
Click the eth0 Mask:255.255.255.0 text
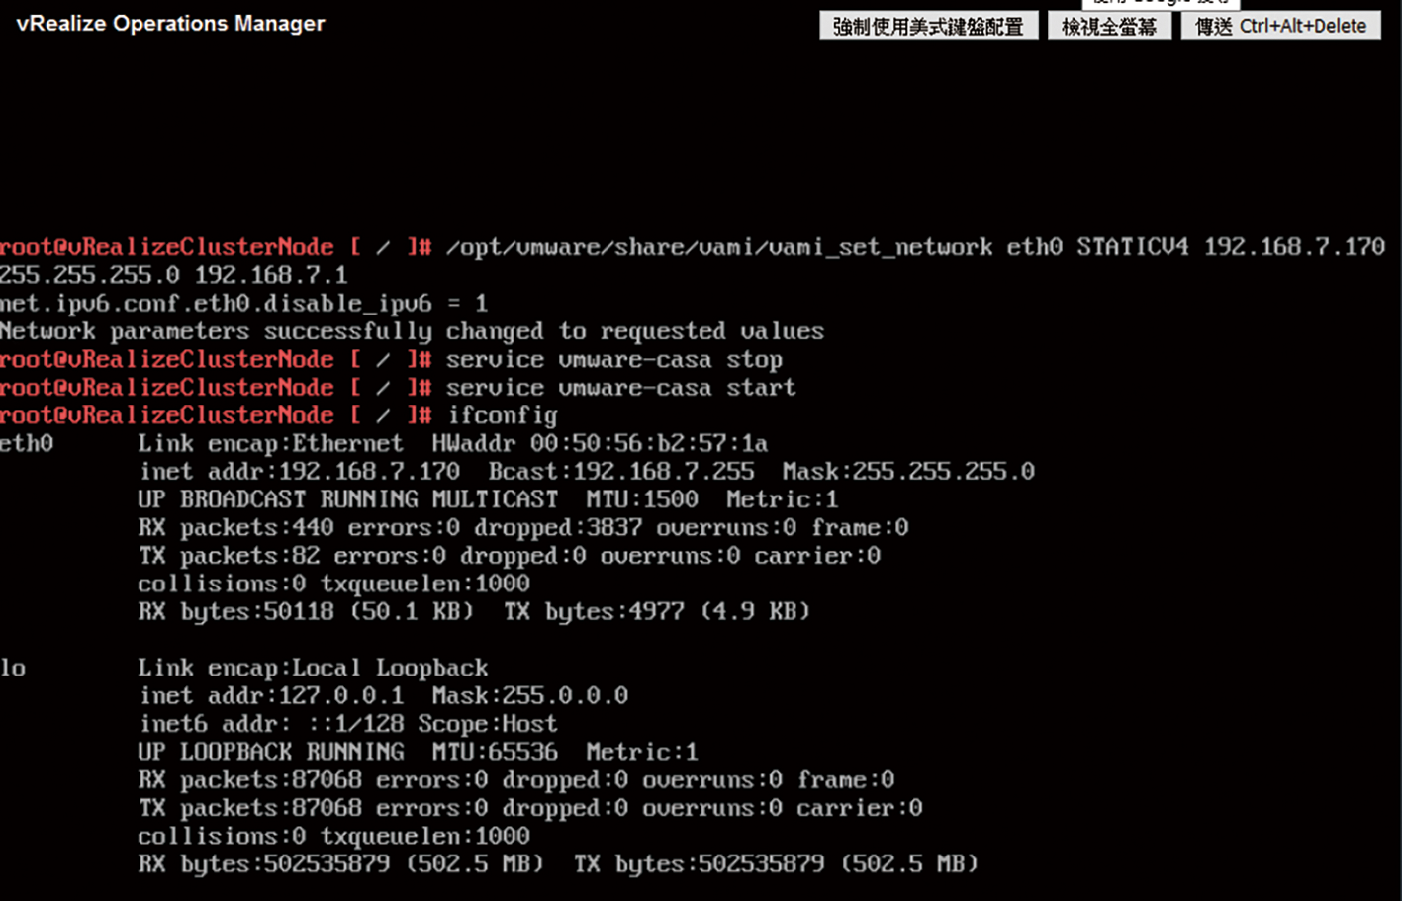[x=908, y=472]
